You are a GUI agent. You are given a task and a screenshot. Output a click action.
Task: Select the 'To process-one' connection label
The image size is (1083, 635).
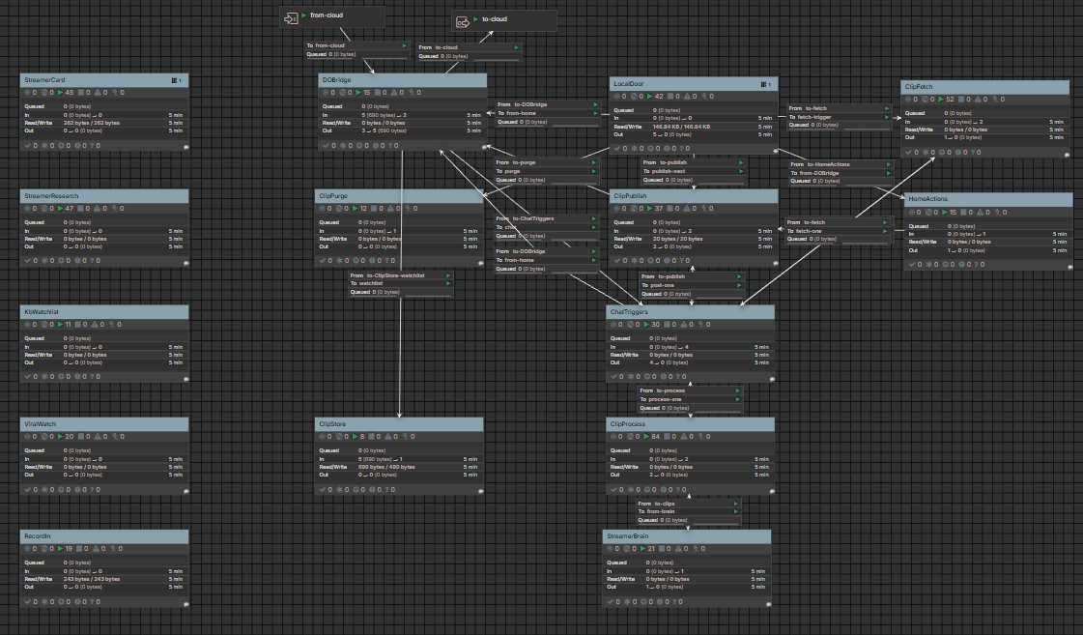(x=661, y=399)
